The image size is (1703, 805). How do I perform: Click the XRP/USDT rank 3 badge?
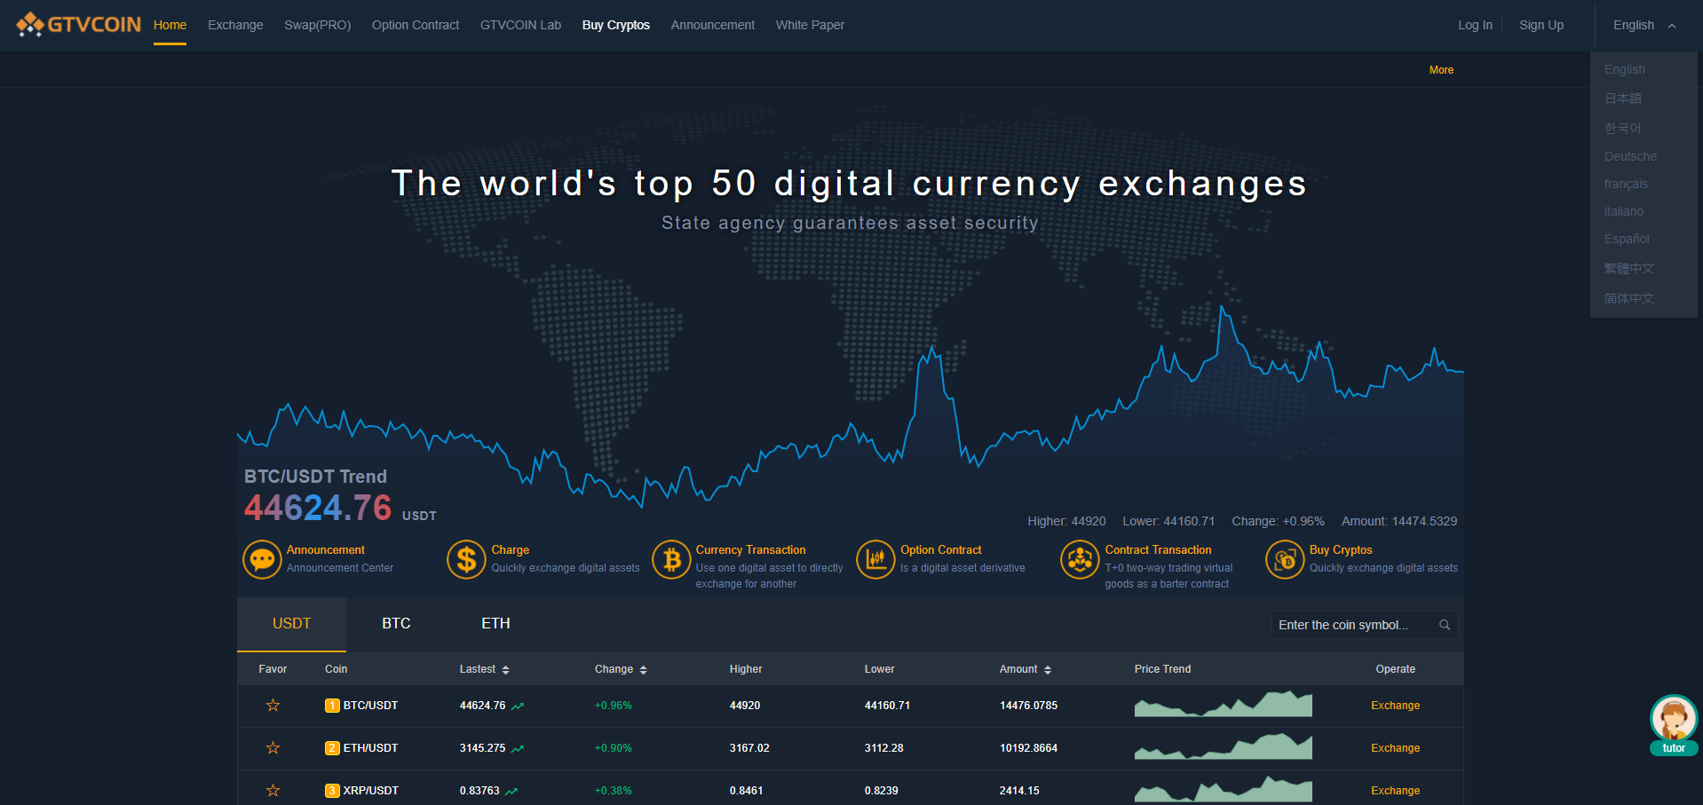pyautogui.click(x=332, y=791)
